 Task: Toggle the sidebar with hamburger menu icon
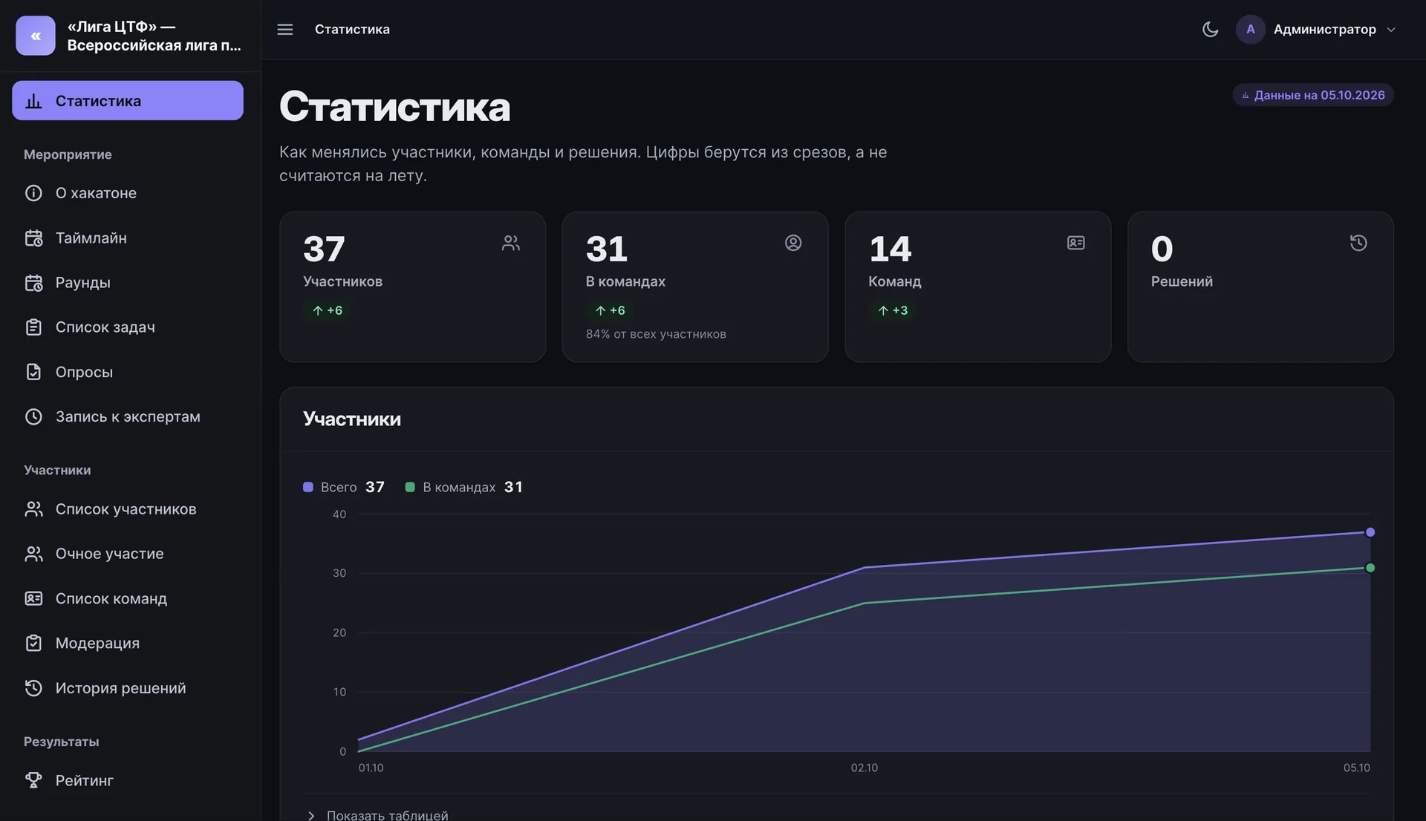[285, 29]
